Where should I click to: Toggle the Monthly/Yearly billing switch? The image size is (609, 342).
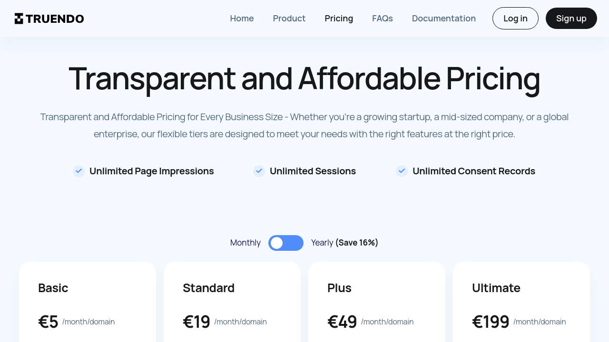point(286,243)
